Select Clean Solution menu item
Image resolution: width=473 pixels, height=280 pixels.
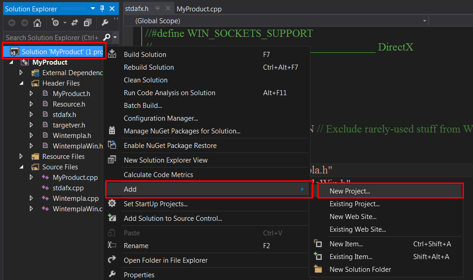(207, 80)
